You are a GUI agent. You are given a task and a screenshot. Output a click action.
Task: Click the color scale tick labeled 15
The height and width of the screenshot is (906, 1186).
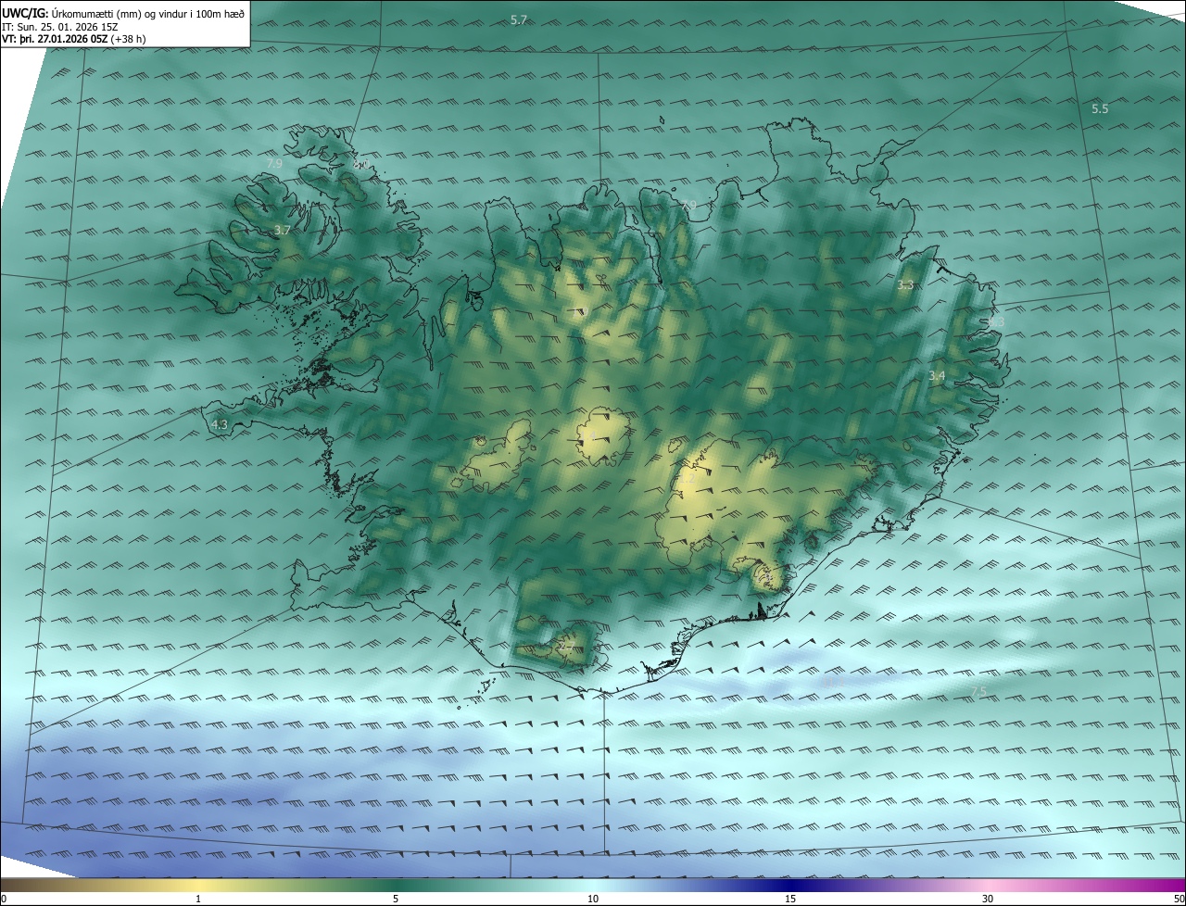click(x=790, y=899)
